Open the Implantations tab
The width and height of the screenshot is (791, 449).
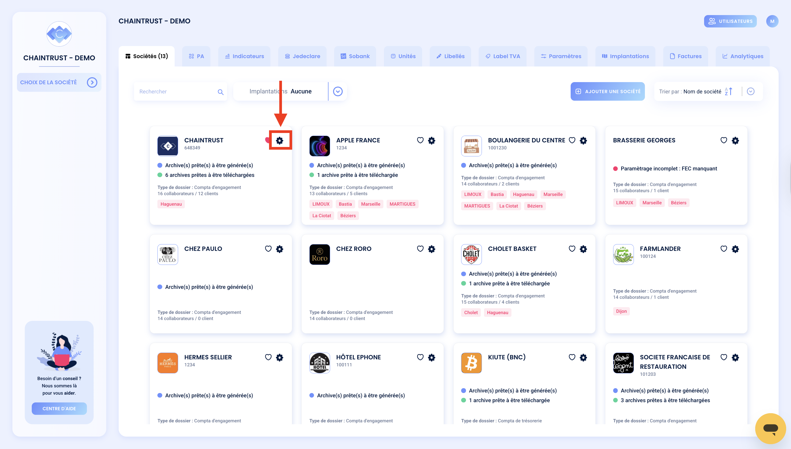pyautogui.click(x=625, y=56)
